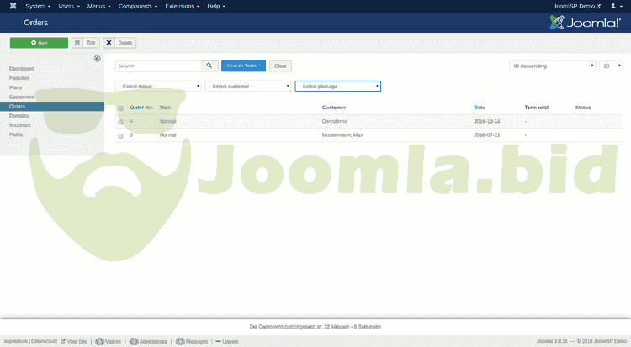
Task: Expand the ID descending sort dropdown
Action: (552, 66)
